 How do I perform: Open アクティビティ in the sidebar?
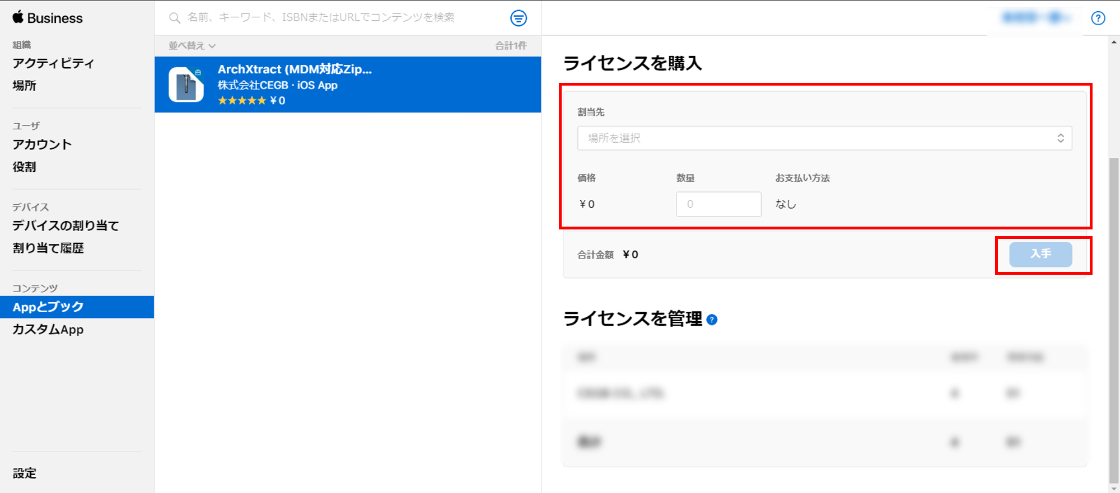(x=53, y=63)
